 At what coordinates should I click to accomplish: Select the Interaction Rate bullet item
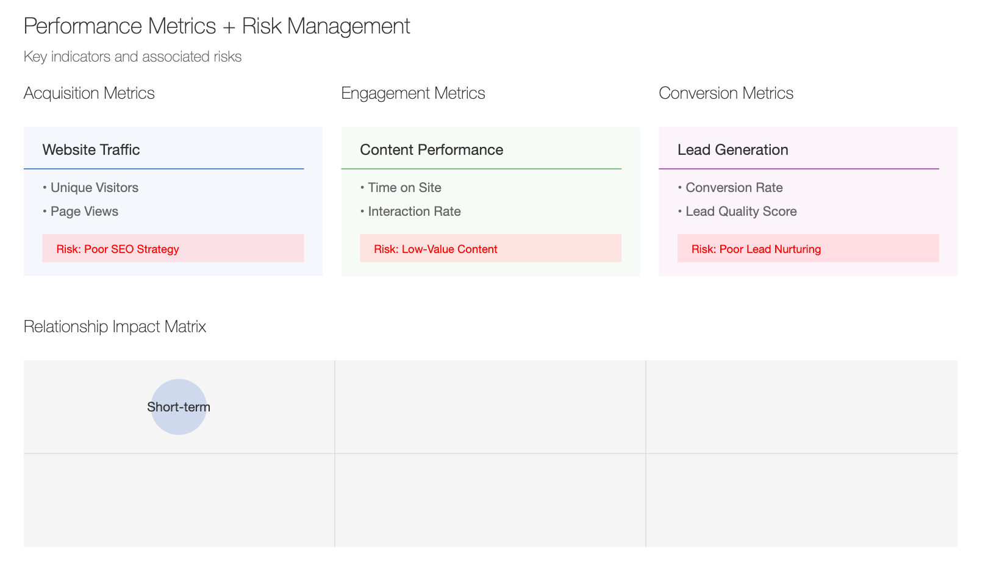[410, 212]
